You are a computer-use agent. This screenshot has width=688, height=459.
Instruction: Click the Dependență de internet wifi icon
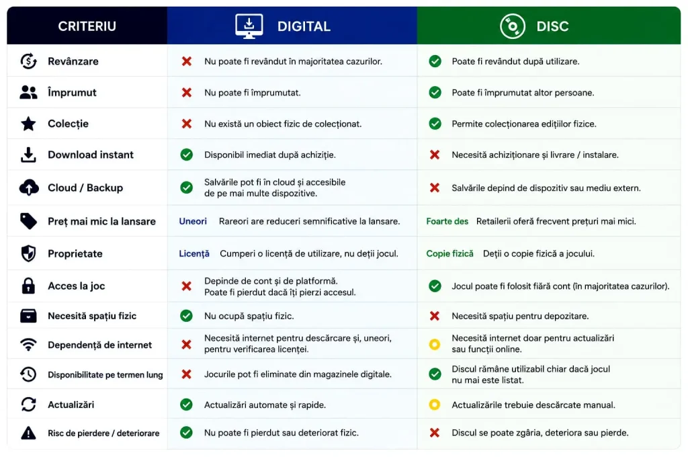pyautogui.click(x=28, y=345)
